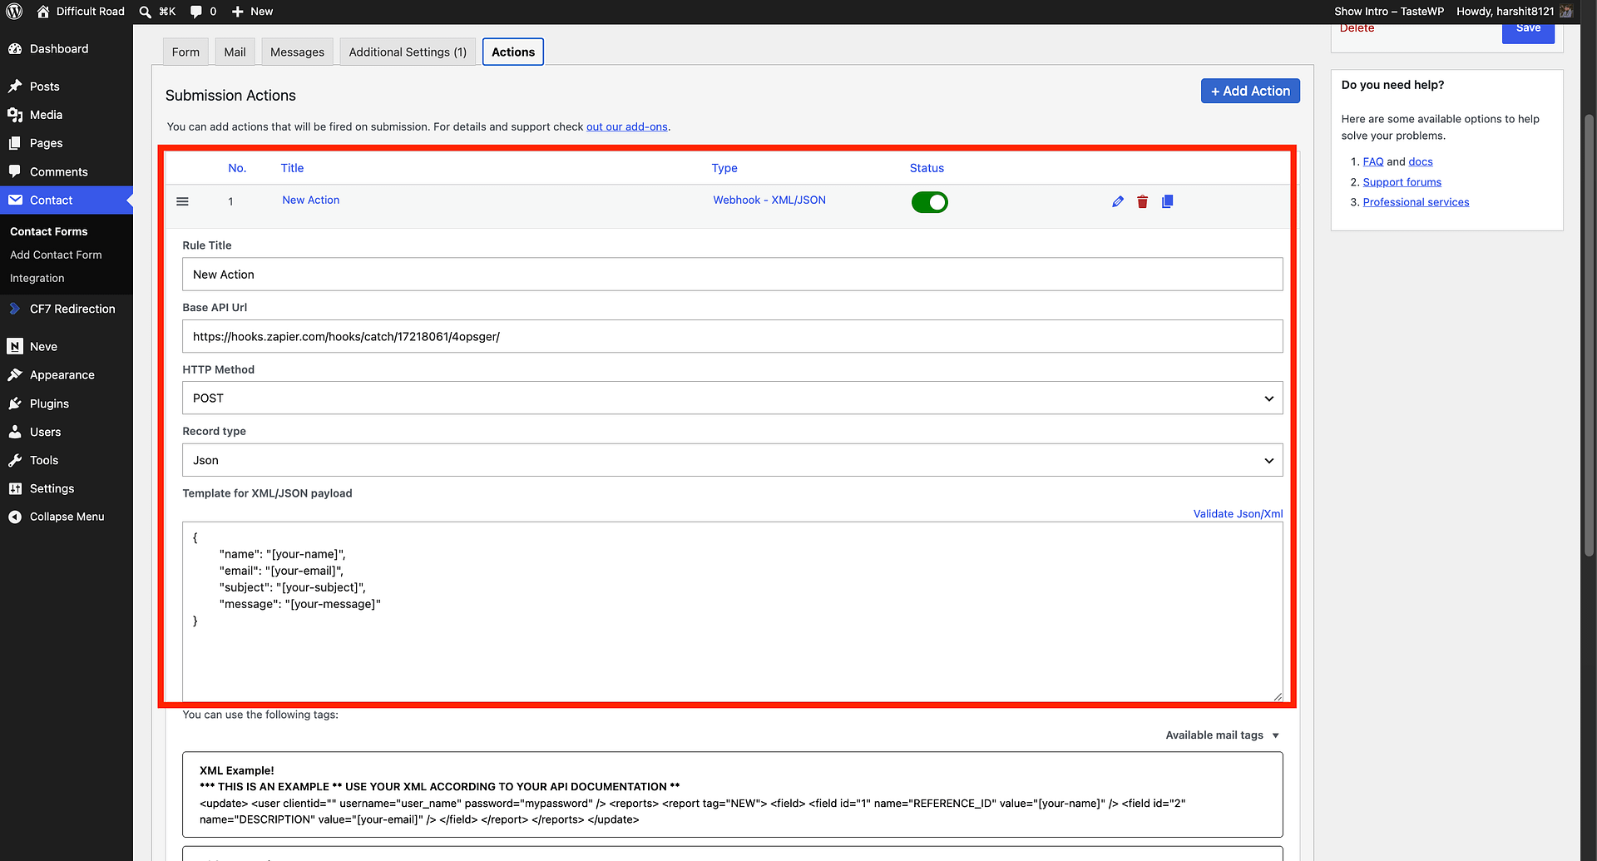Viewport: 1597px width, 861px height.
Task: Open the FAQ help link
Action: click(1373, 161)
